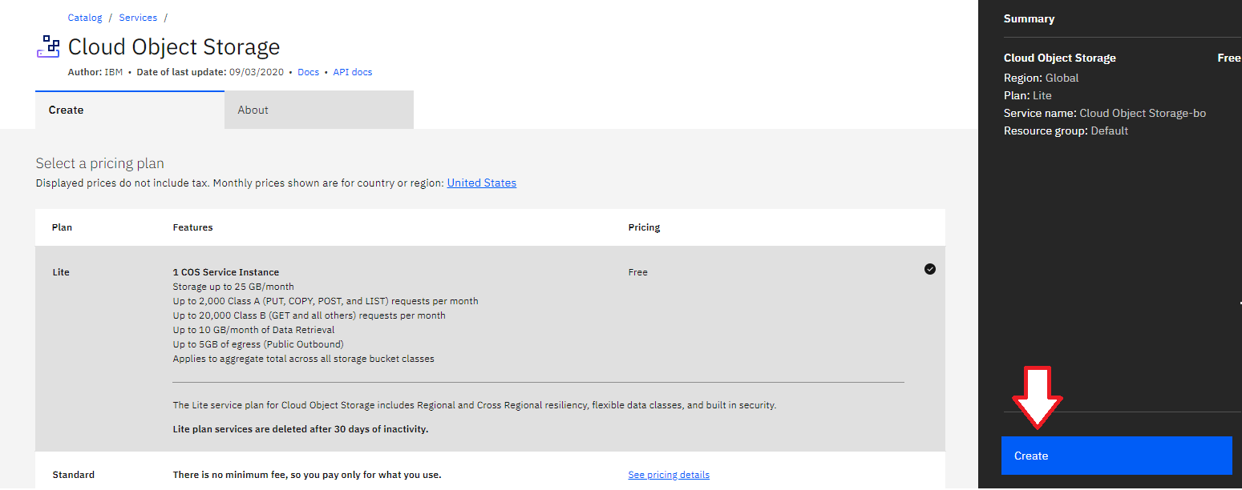Click the Cloud Object Storage service icon
Viewport: 1242px width, 490px height.
click(x=48, y=46)
